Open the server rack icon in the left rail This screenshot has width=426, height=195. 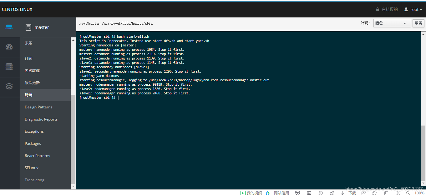[x=9, y=67]
